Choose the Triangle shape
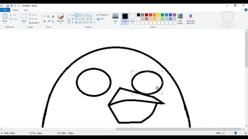 click(91, 15)
